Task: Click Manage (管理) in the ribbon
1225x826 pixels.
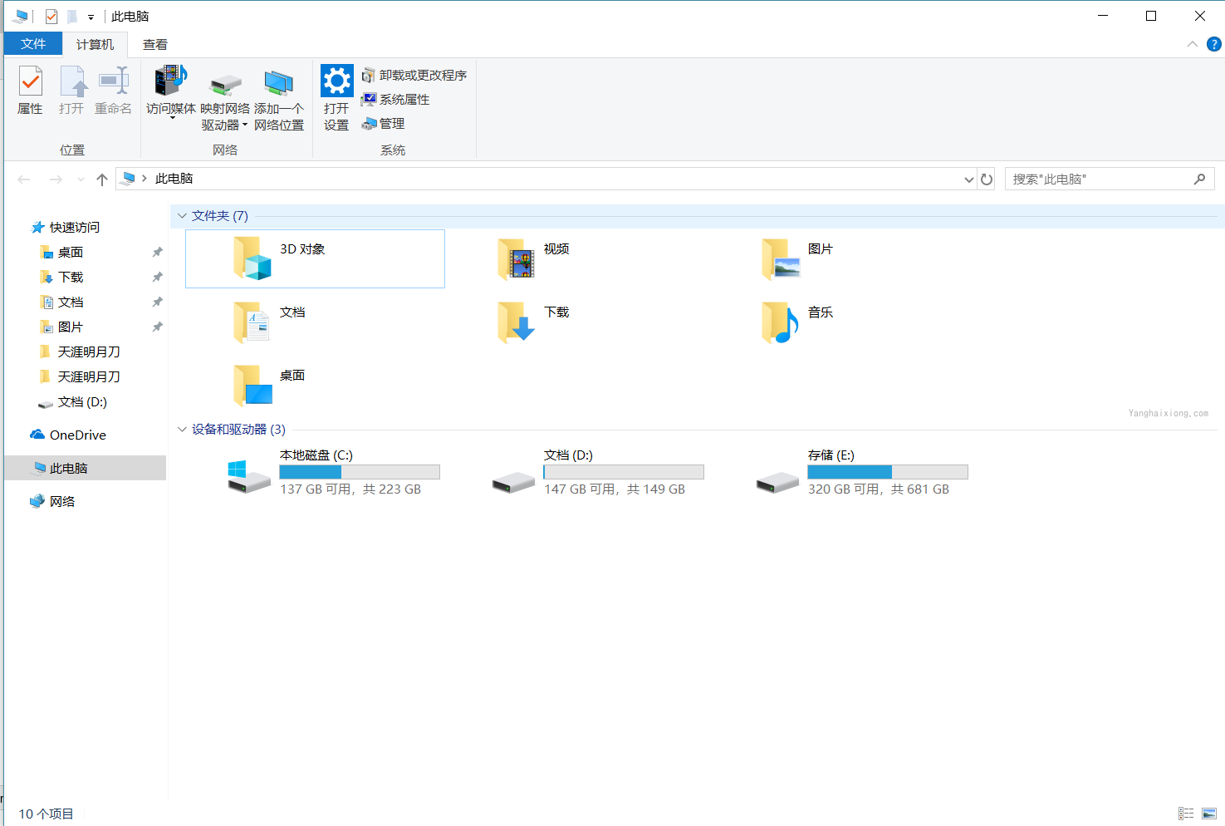Action: point(383,124)
